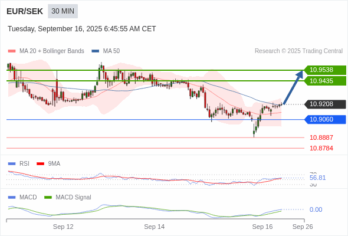This screenshot has width=348, height=236.
Task: Select resistance level label 10.9435
Action: pos(325,81)
